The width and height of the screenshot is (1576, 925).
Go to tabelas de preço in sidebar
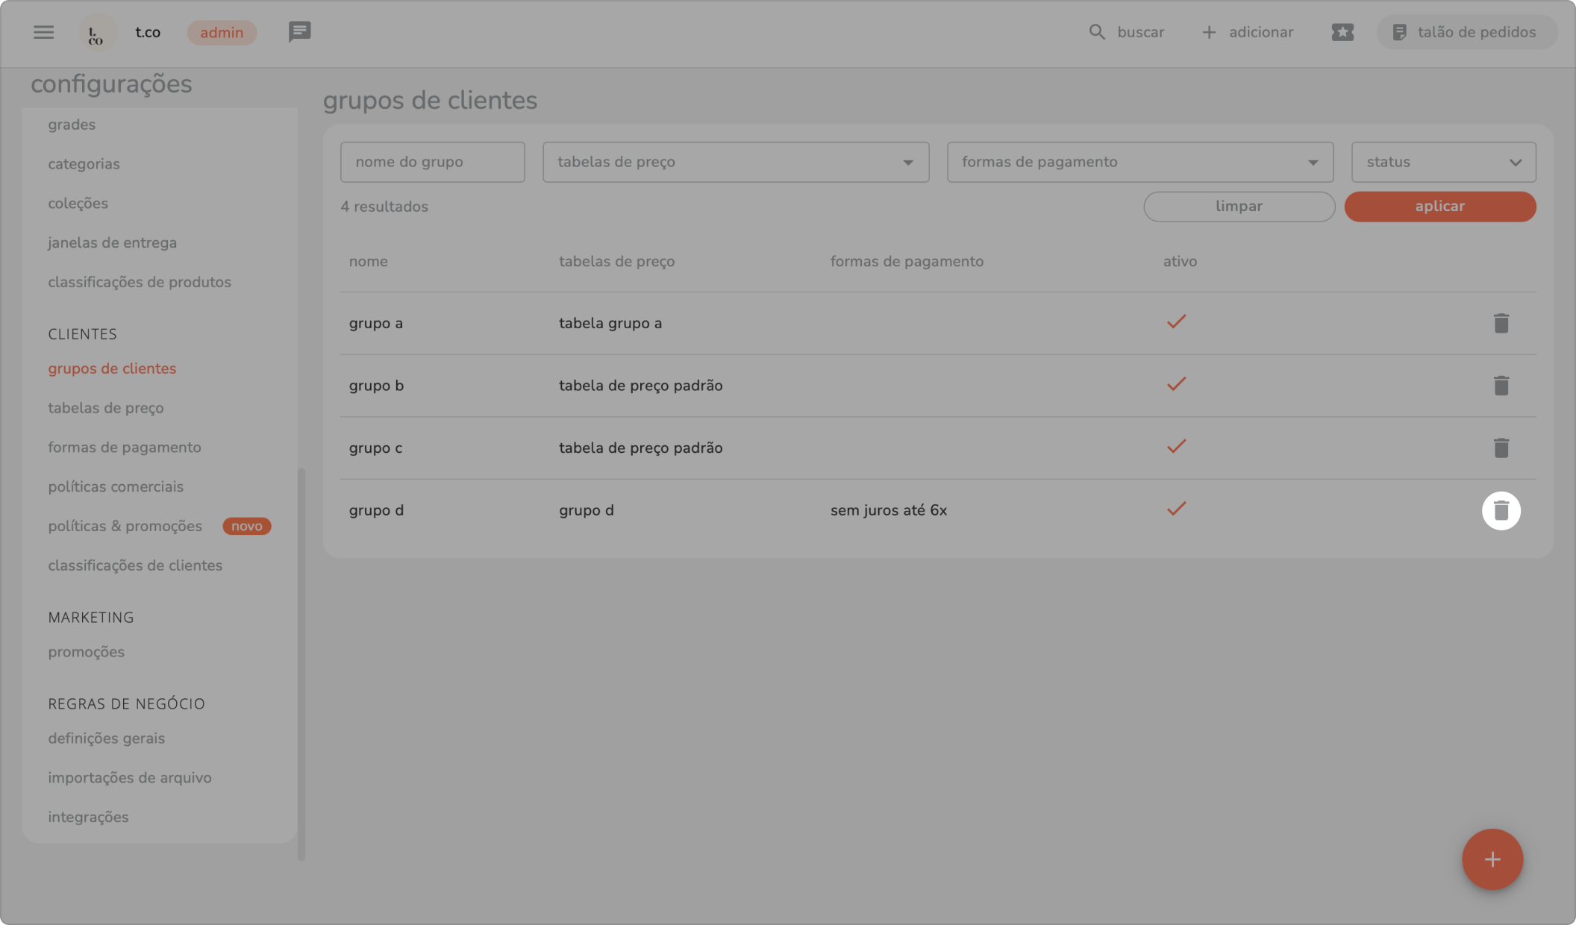point(105,408)
